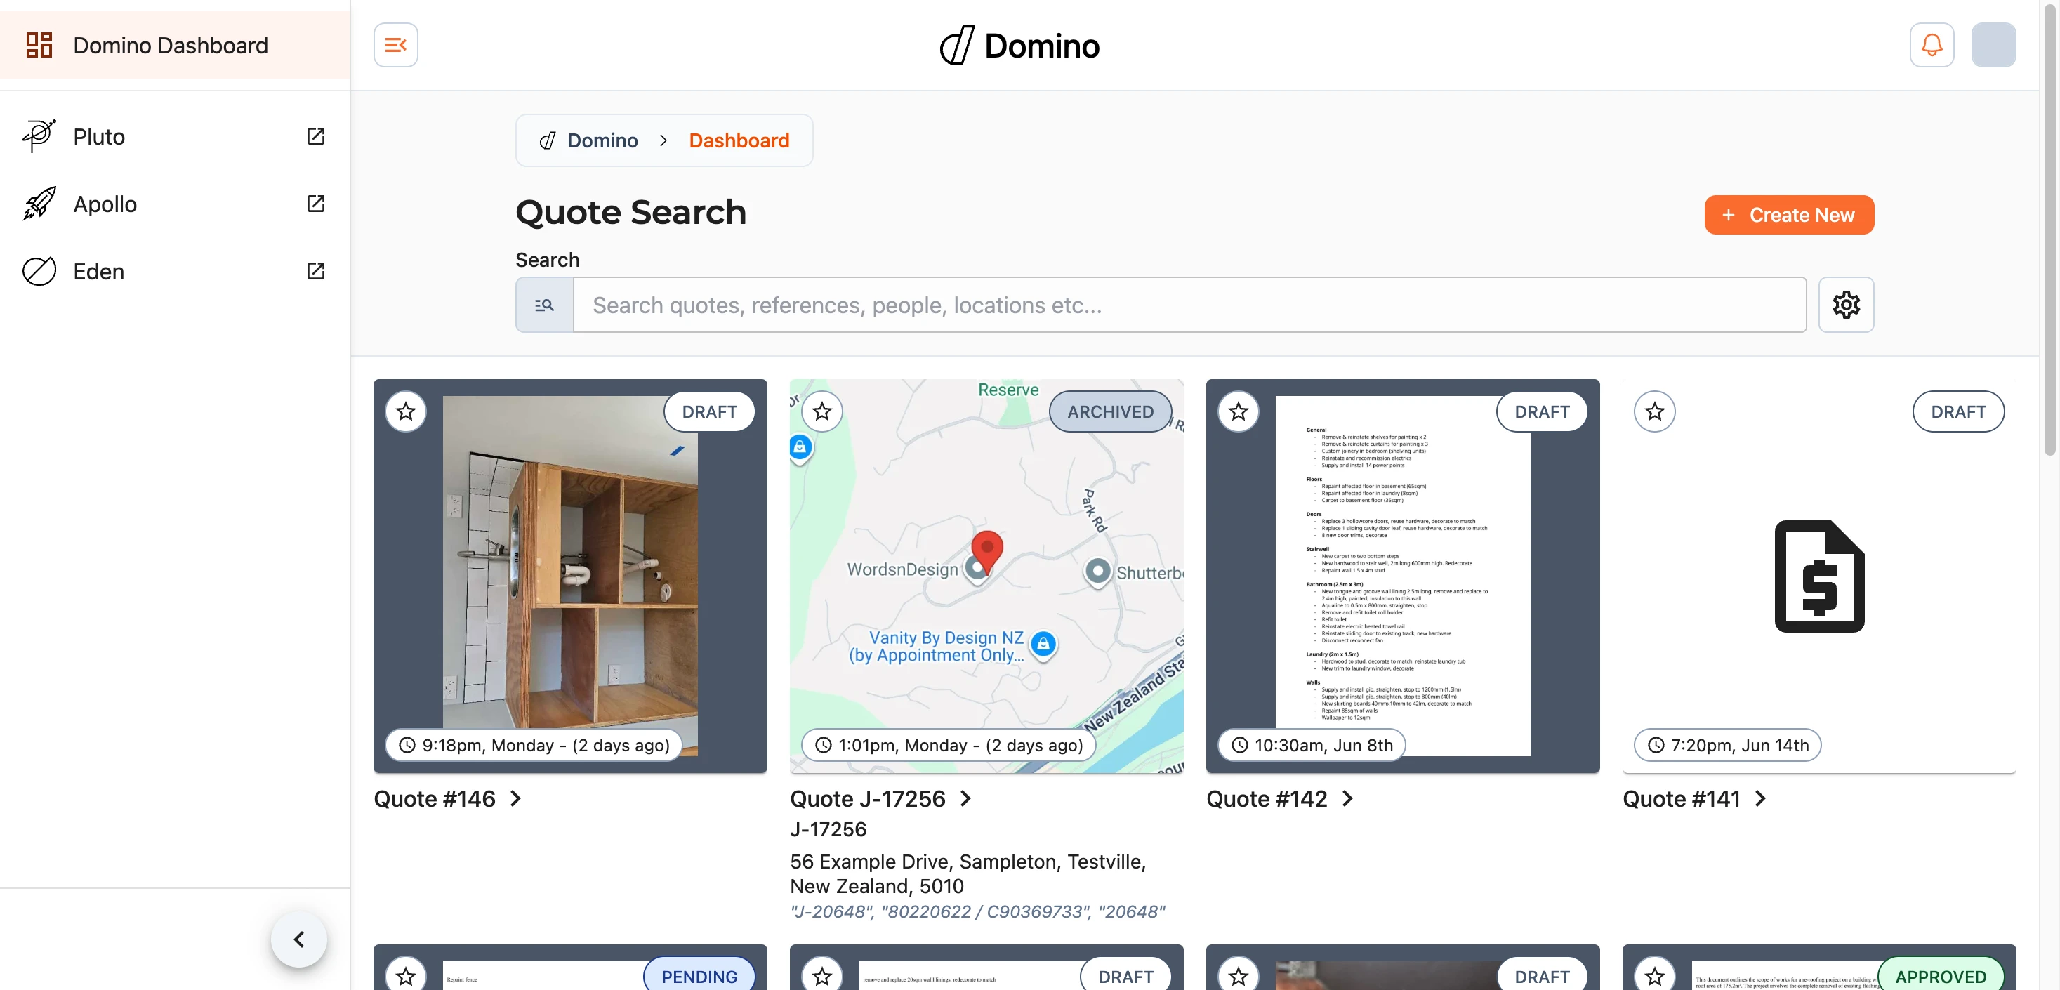Collapse sidebar with back arrow button
The height and width of the screenshot is (990, 2060).
[299, 939]
